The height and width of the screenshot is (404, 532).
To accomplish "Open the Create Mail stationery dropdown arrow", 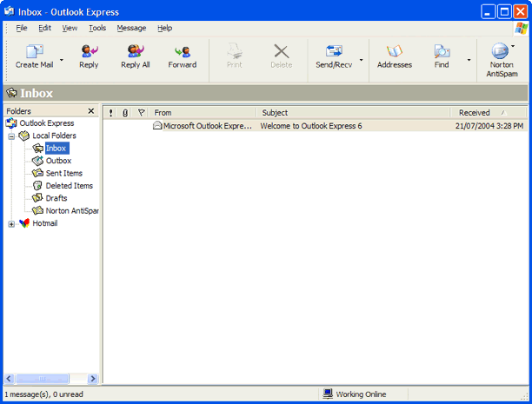I will (x=63, y=60).
